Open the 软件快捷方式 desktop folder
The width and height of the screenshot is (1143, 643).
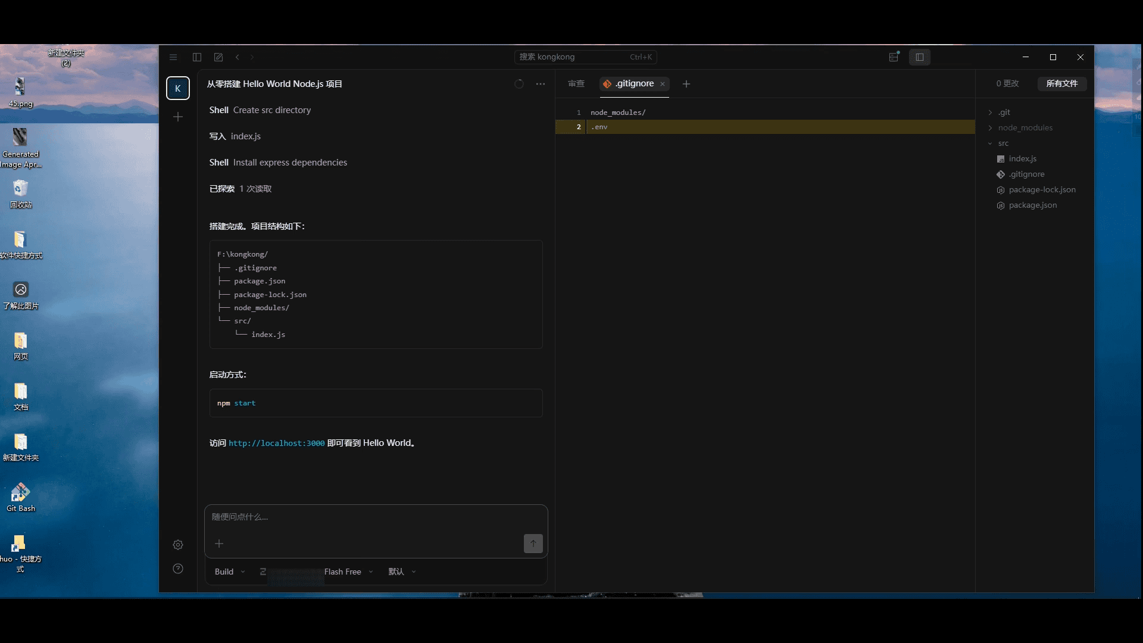(21, 244)
